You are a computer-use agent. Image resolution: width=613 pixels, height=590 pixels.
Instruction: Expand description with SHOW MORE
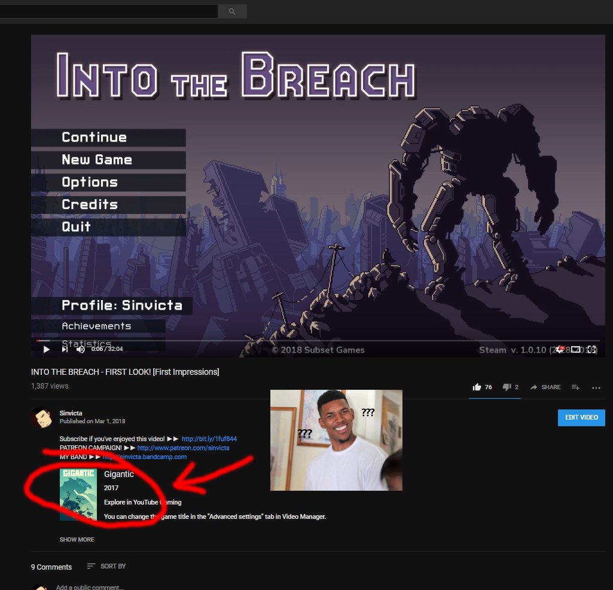click(77, 540)
